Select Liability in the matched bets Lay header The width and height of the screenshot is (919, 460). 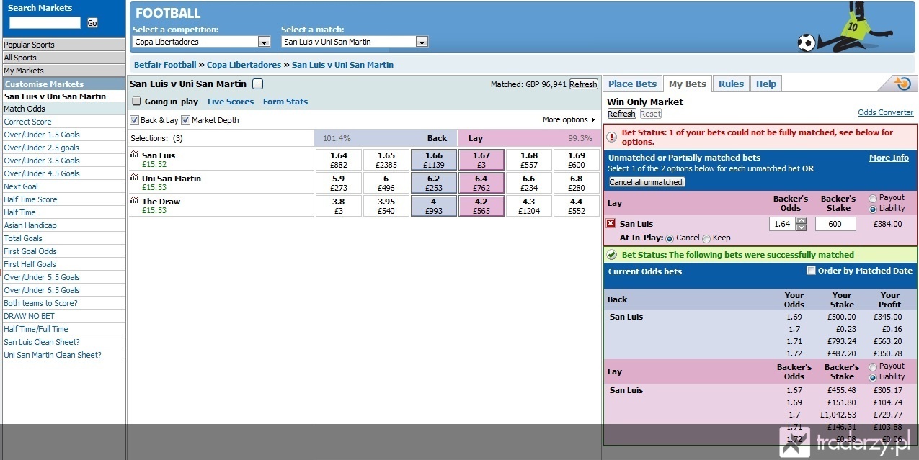873,377
